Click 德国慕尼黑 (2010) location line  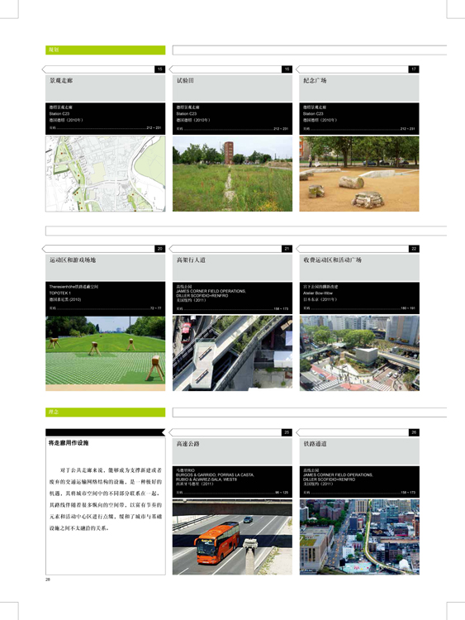click(65, 300)
